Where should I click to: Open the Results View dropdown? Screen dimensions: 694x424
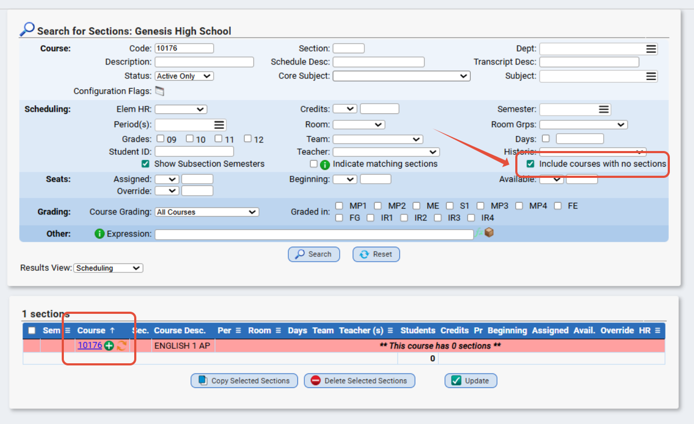click(x=108, y=268)
